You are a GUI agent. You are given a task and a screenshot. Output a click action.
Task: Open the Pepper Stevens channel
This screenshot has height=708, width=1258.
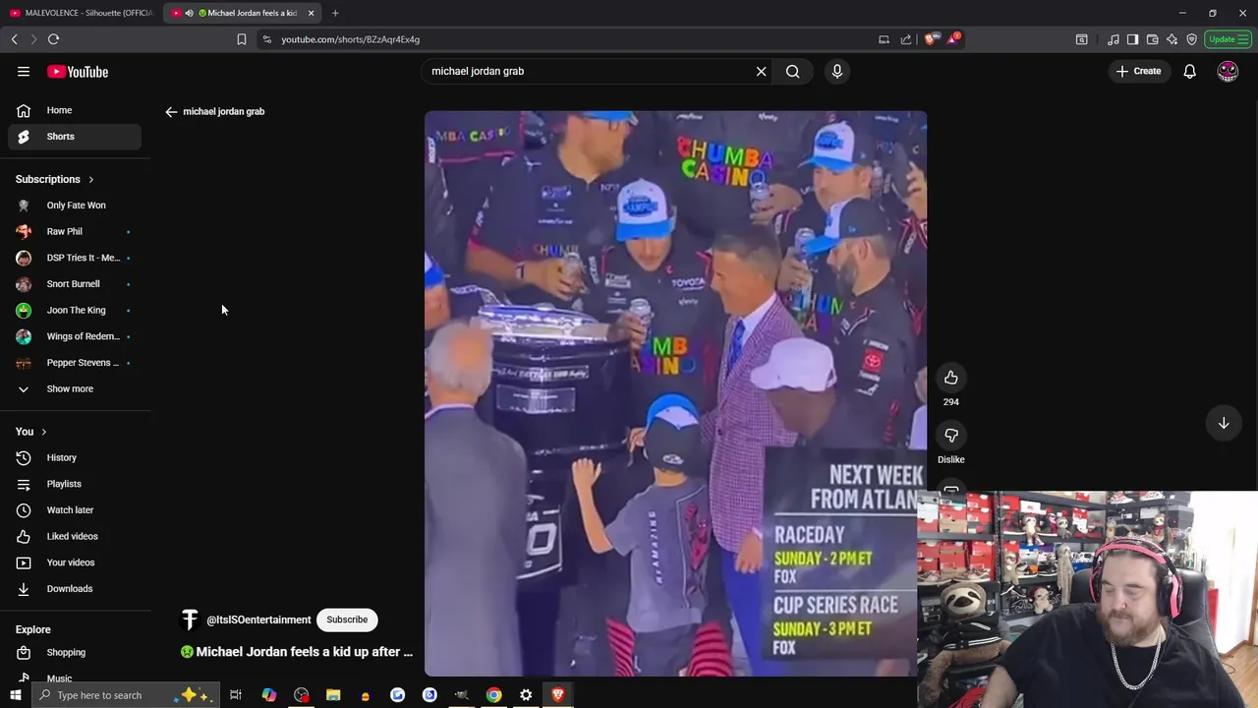click(75, 363)
